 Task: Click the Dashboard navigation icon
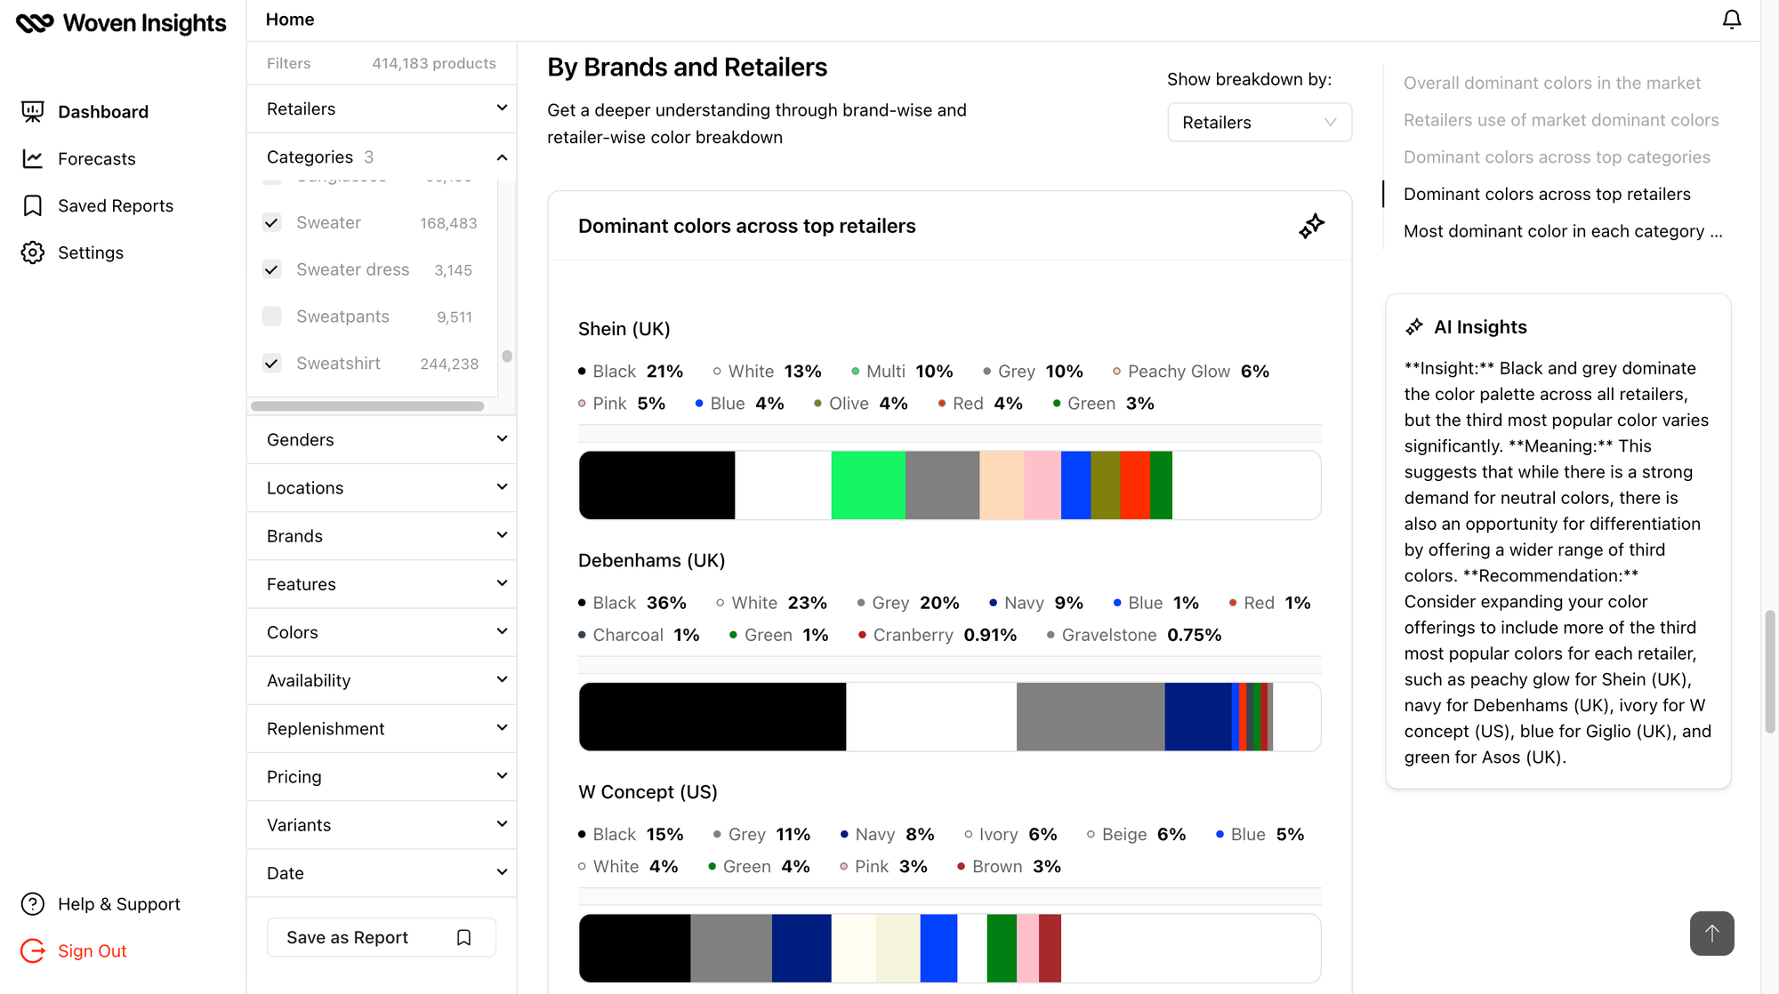[x=32, y=111]
